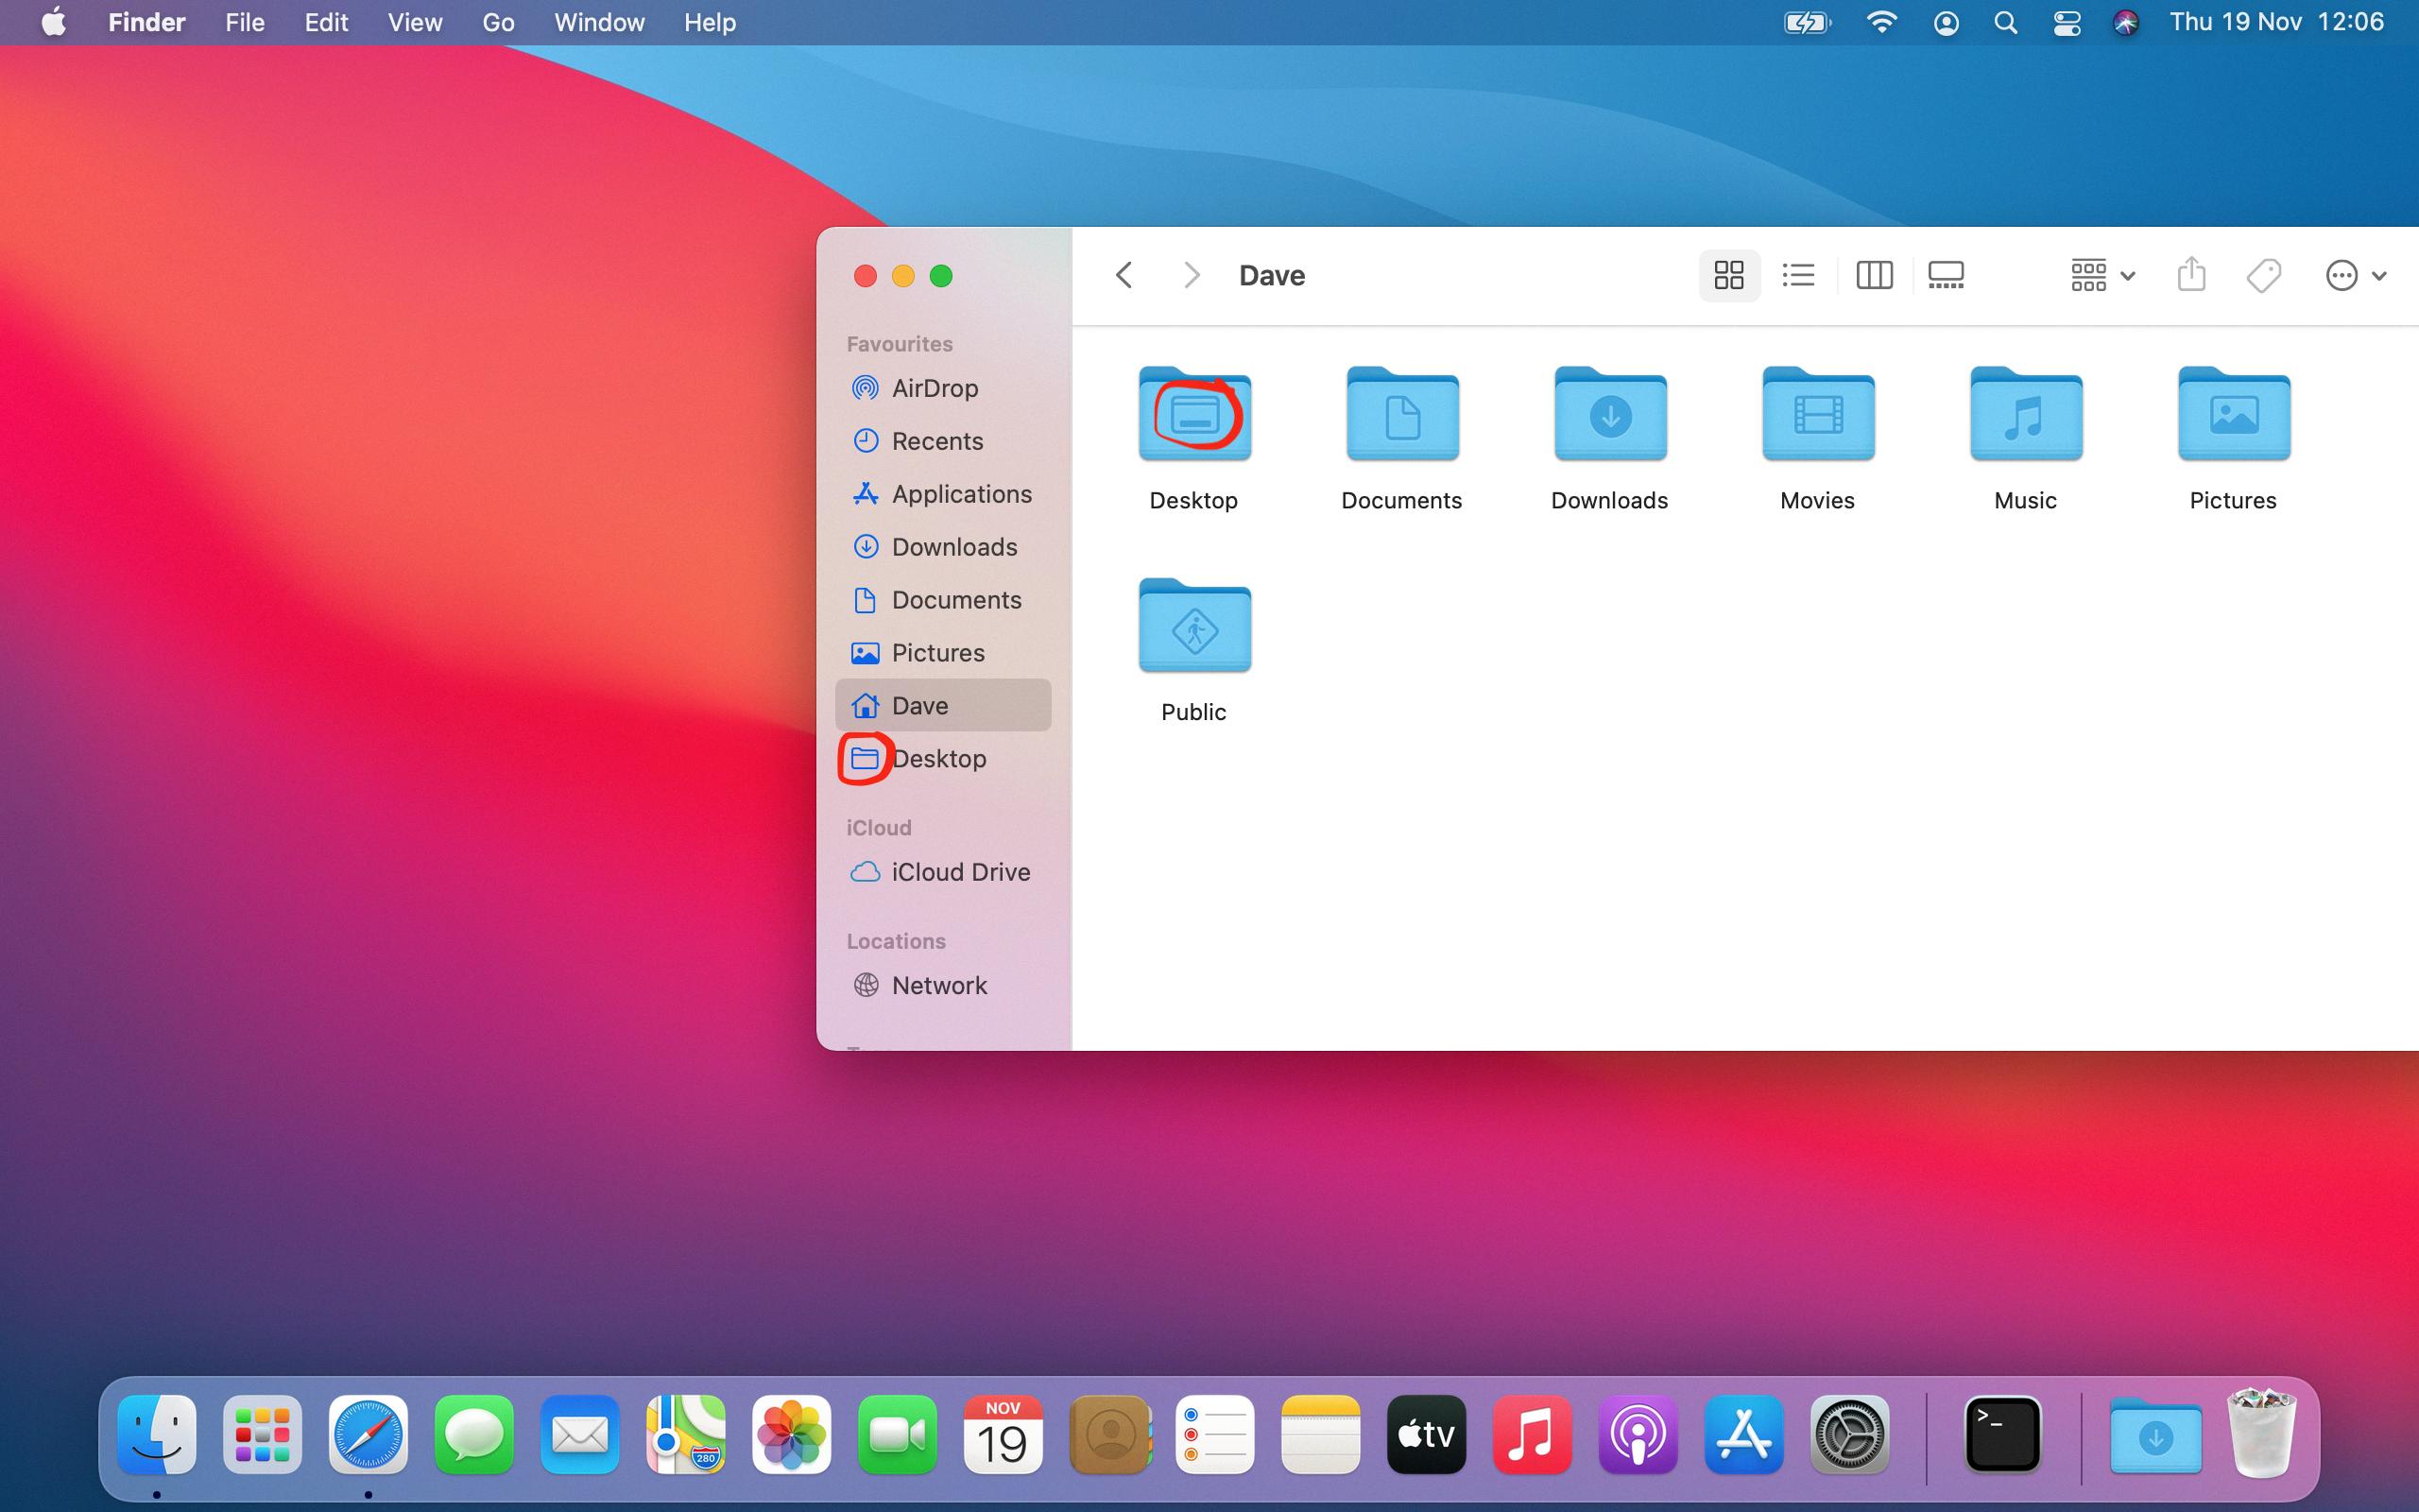
Task: Open Finder from the Dock
Action: (157, 1435)
